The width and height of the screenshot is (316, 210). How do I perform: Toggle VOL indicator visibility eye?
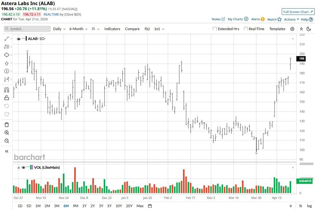click(23, 167)
